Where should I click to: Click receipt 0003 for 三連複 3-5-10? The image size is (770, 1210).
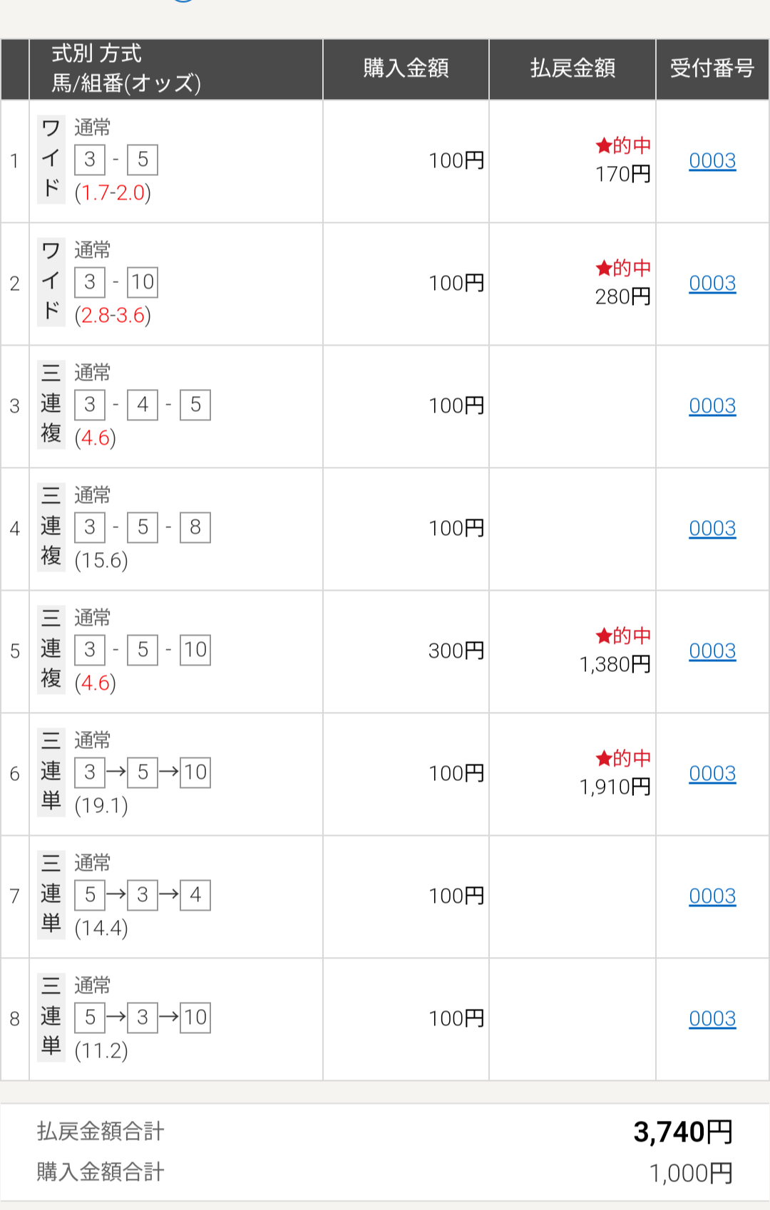click(712, 651)
